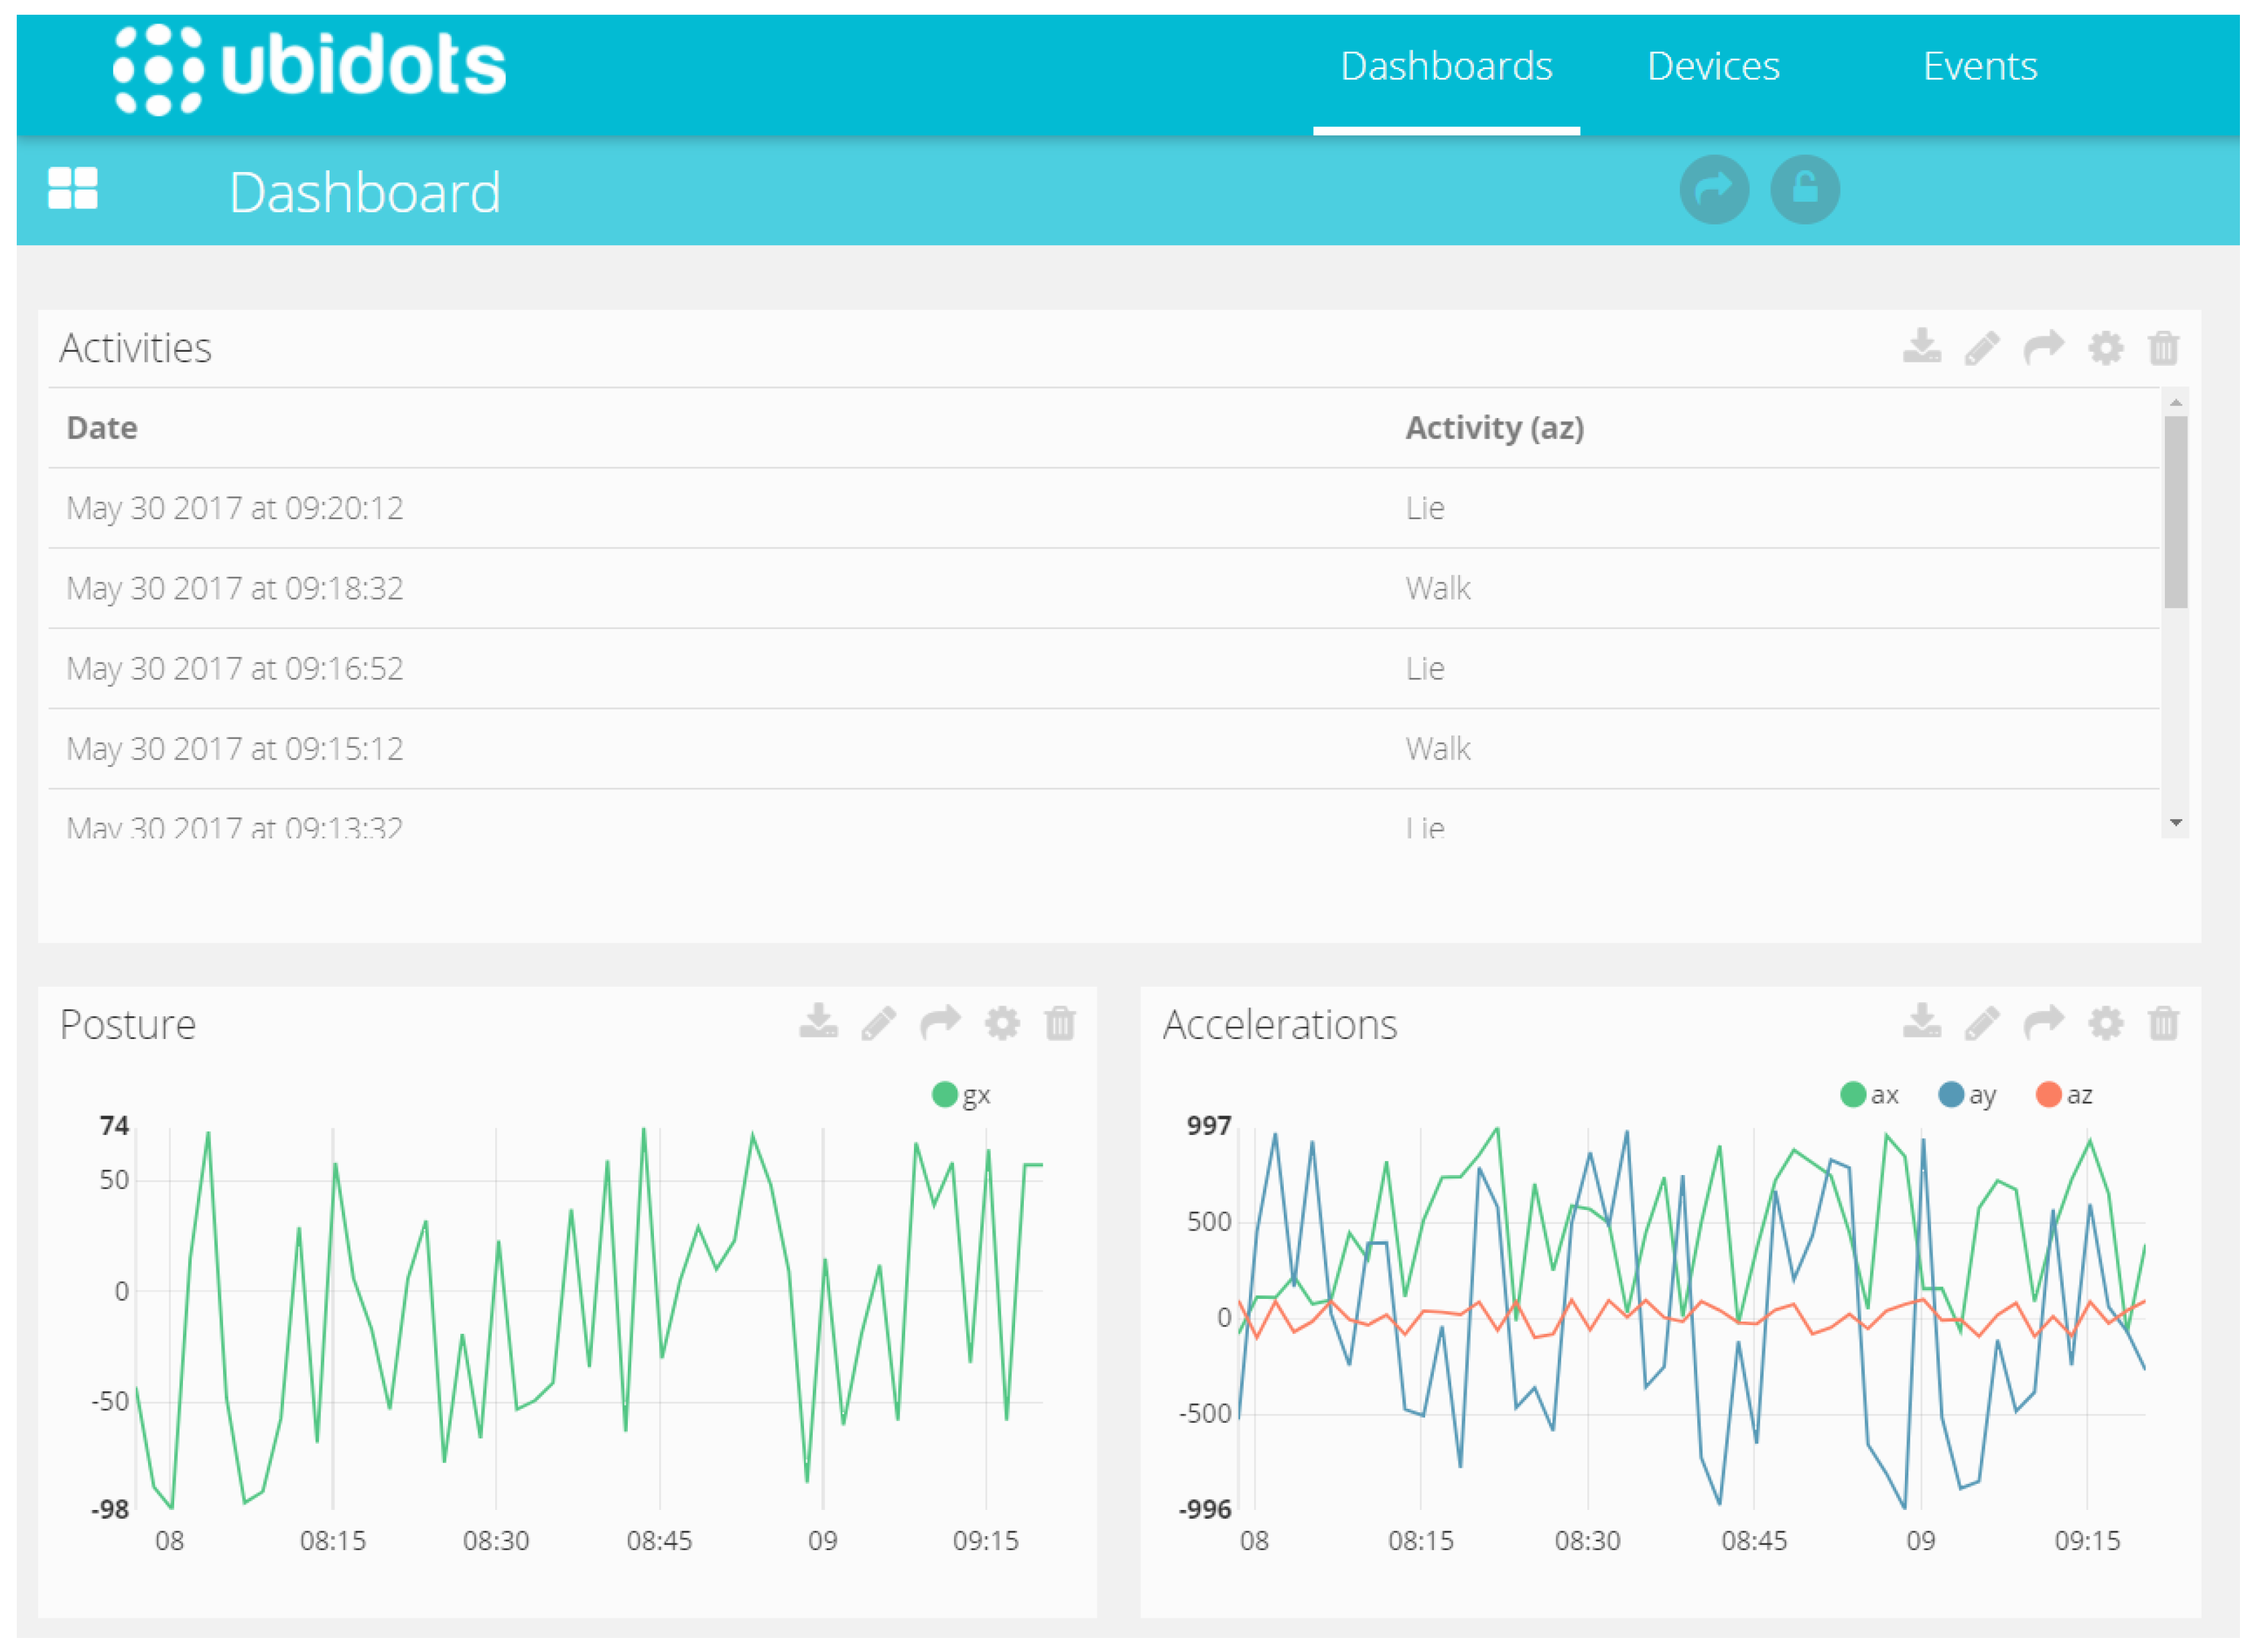Click the Activities widget title
This screenshot has height=1652, width=2254.
[135, 348]
